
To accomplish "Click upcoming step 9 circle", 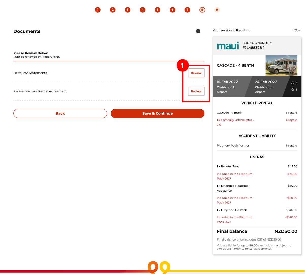I will (x=217, y=10).
